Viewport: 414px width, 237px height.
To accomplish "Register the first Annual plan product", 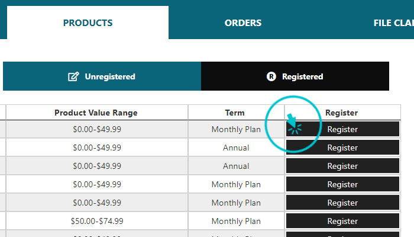I will coord(342,148).
